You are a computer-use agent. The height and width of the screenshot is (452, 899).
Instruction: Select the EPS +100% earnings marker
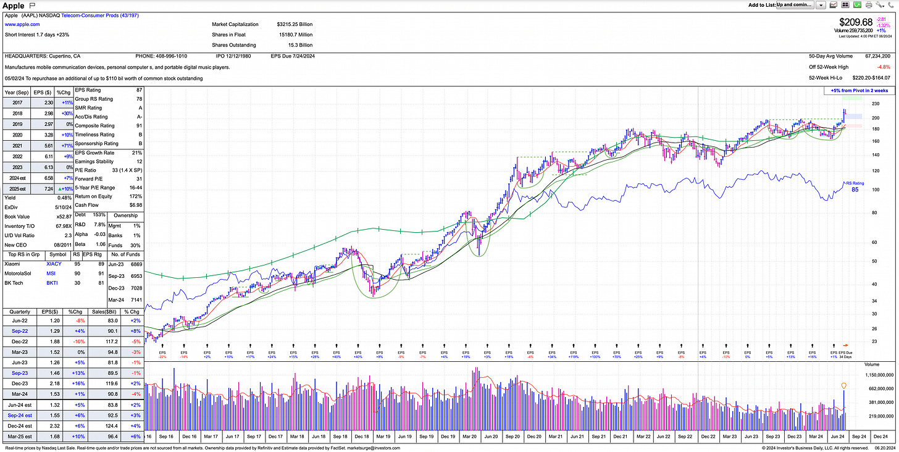point(595,351)
